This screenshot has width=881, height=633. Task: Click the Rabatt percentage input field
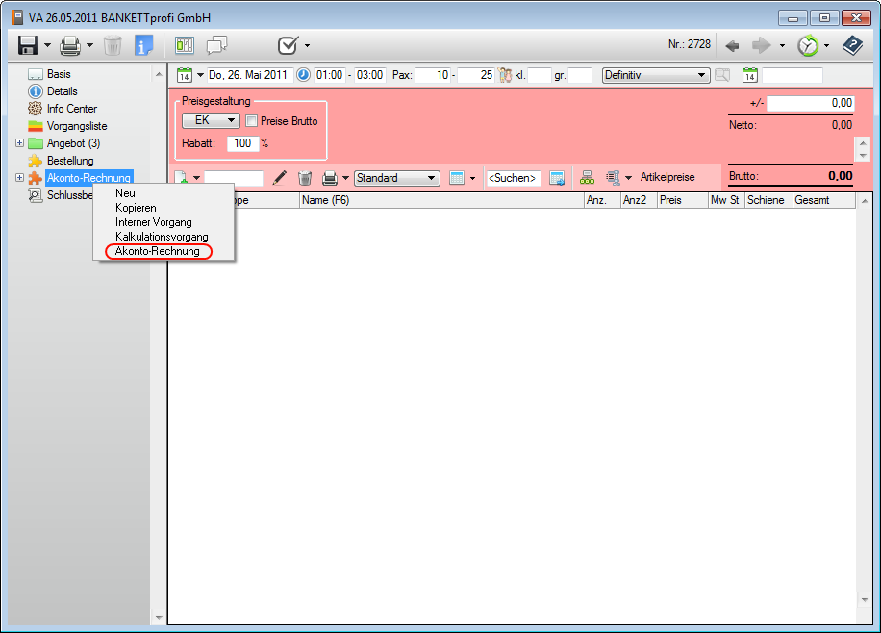point(241,143)
